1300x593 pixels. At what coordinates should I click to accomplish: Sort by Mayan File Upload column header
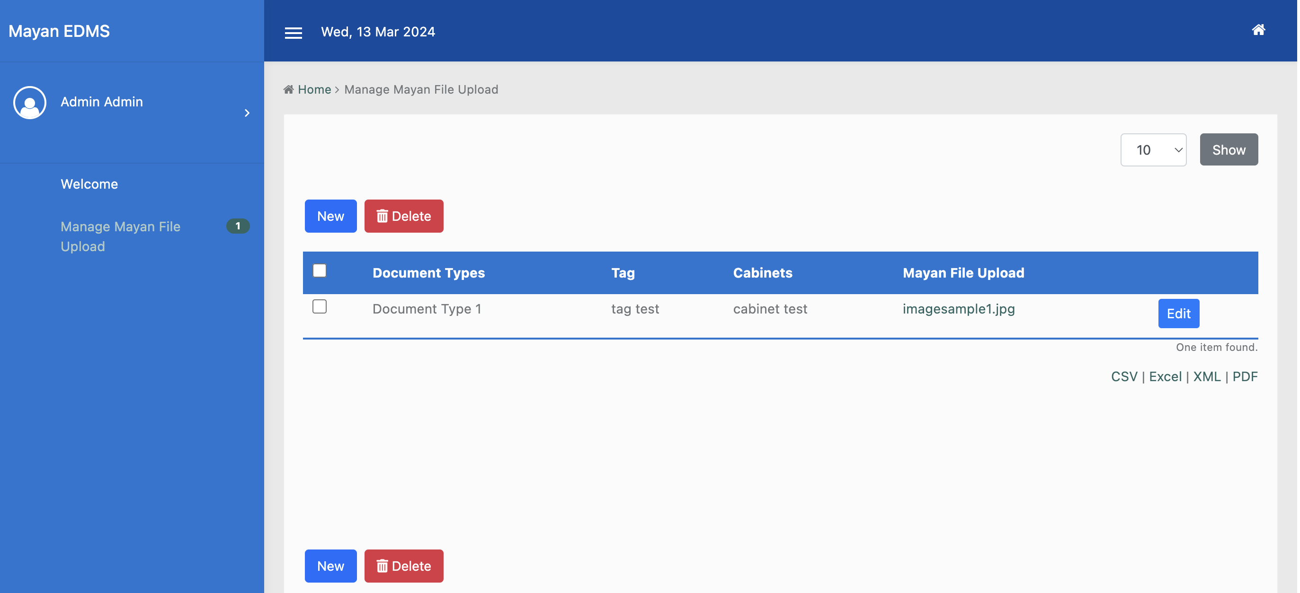tap(963, 273)
